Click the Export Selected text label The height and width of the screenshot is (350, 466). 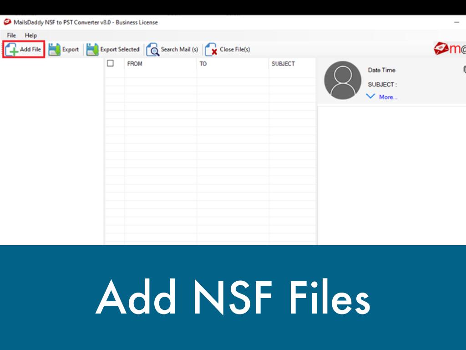click(x=120, y=50)
